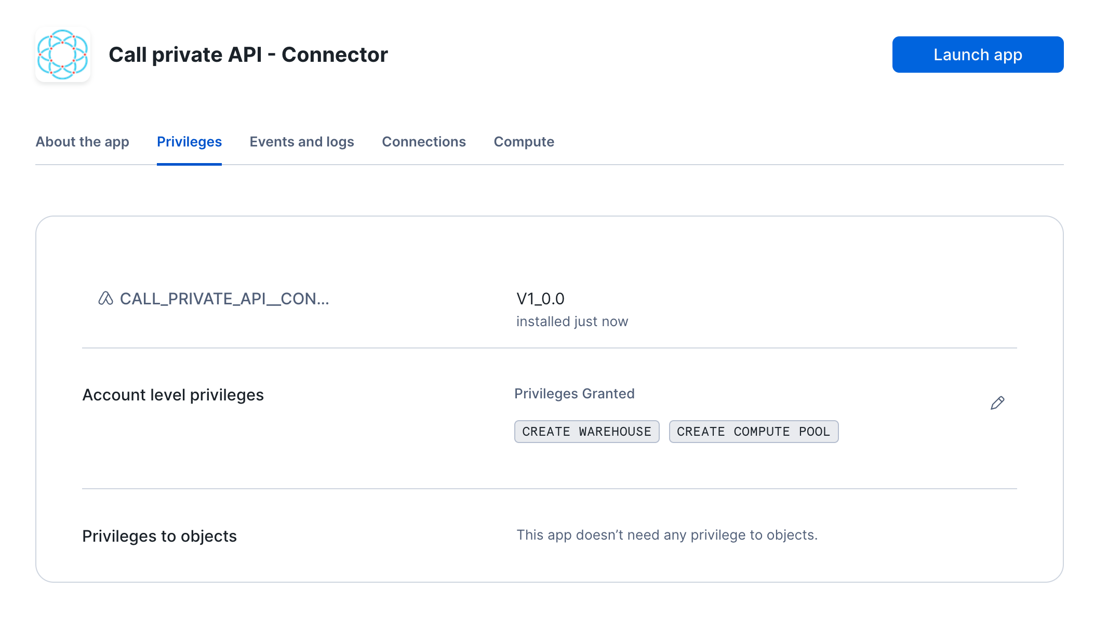Image resolution: width=1094 pixels, height=617 pixels.
Task: Select the Privileges tab
Action: tap(189, 142)
